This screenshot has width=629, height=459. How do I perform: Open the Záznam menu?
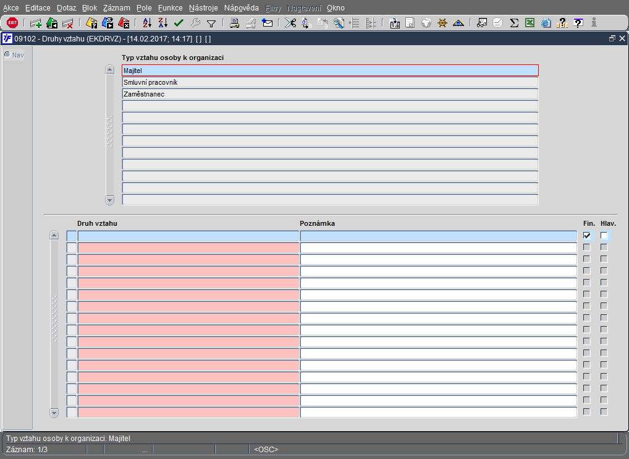pos(116,8)
